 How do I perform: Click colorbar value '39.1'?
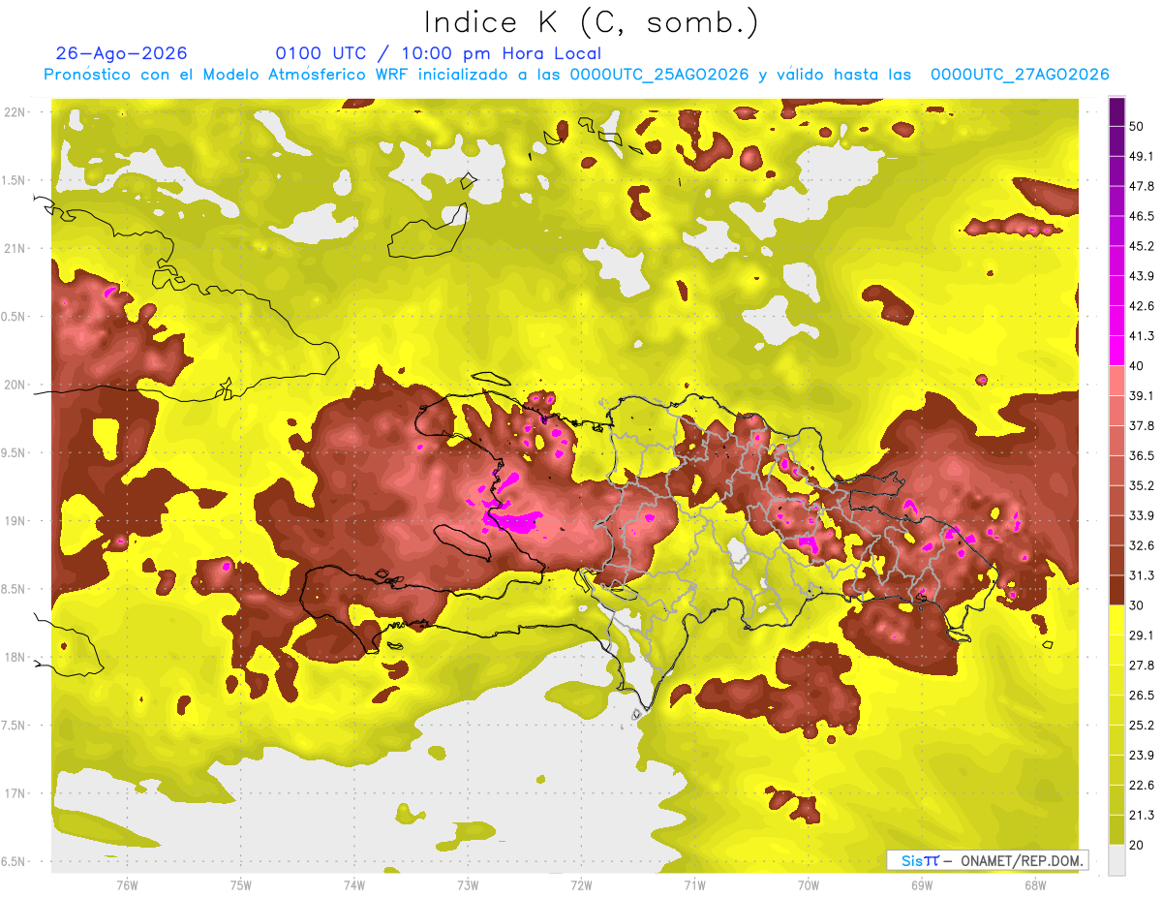point(1142,396)
